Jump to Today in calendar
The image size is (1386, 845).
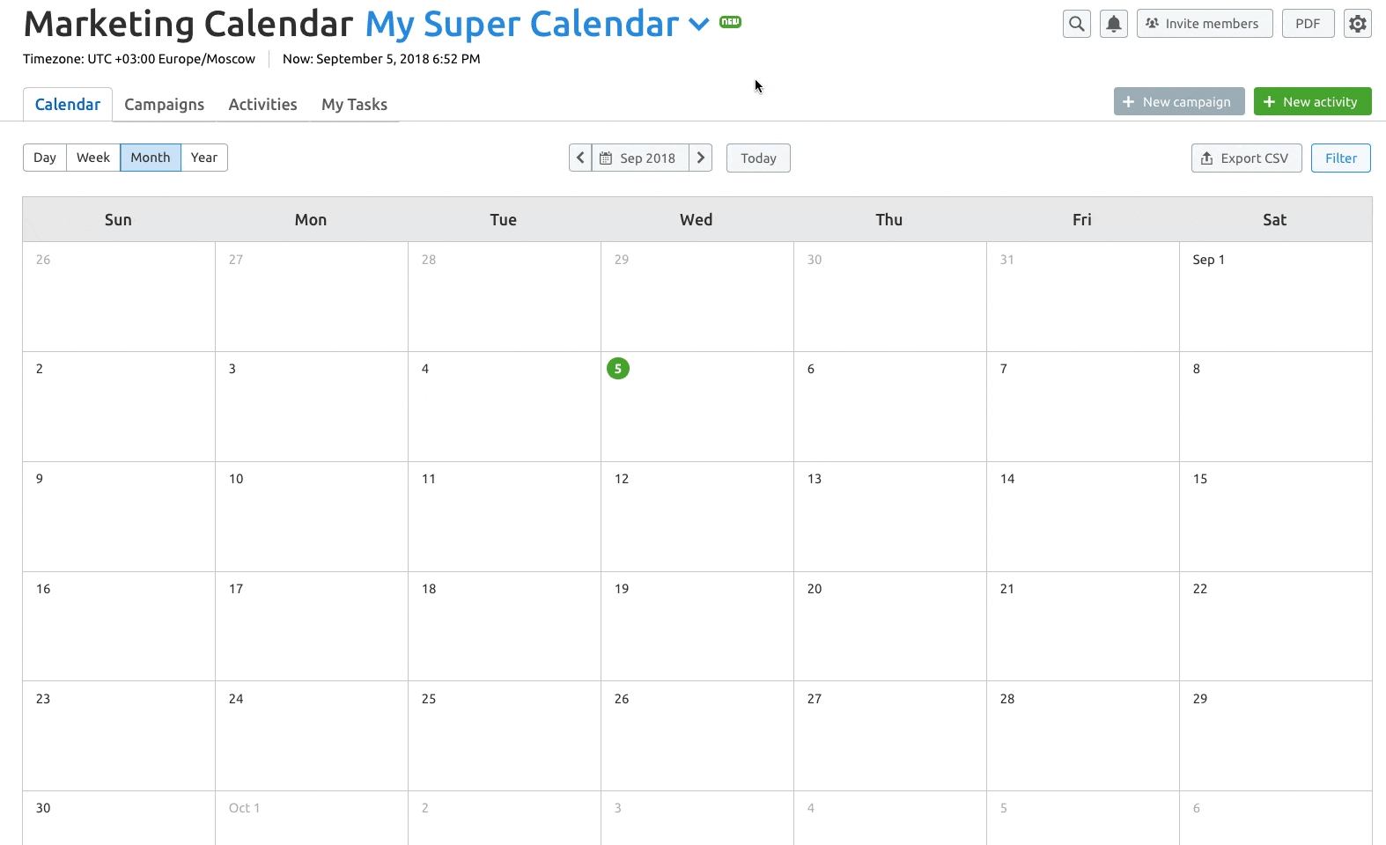click(758, 158)
